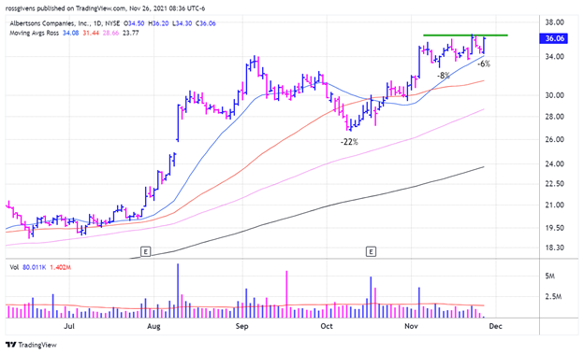The image size is (584, 354).
Task: Click the 18.30 price axis label
Action: tap(555, 248)
